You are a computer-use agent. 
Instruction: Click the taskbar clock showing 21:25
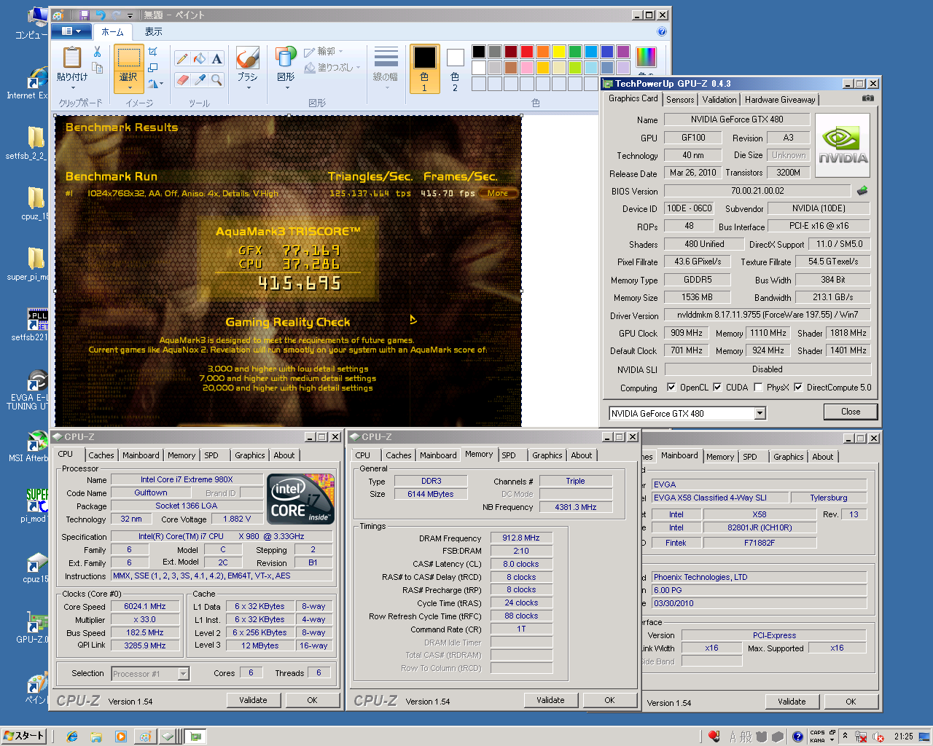(903, 737)
